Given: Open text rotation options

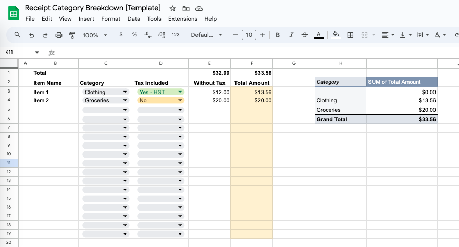Looking at the screenshot, I should coord(440,35).
